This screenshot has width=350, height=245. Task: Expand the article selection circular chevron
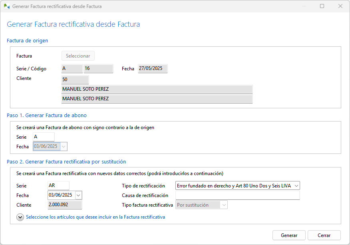(20, 217)
